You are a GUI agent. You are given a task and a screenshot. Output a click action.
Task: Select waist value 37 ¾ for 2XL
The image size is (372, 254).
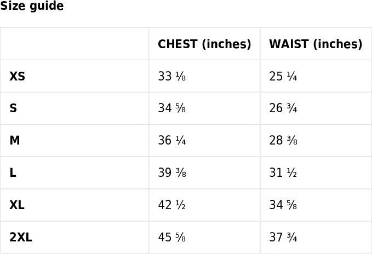[283, 237]
